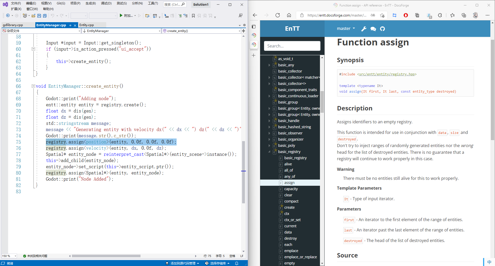Click the docs sidebar scrollbar thumb
This screenshot has height=266, width=495.
click(322, 102)
